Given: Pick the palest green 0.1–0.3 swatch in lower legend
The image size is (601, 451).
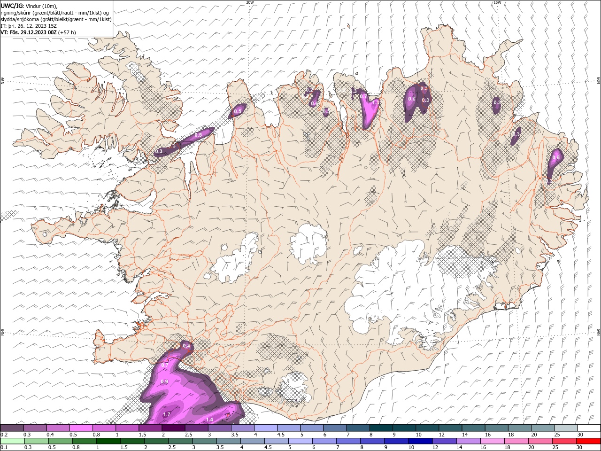Looking at the screenshot, I should pyautogui.click(x=12, y=441).
